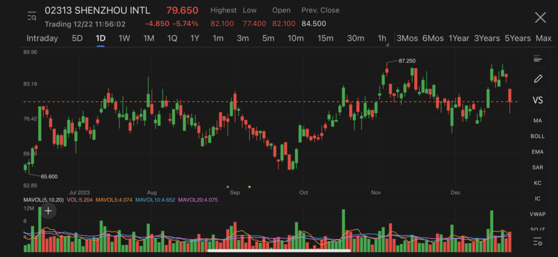This screenshot has height=257, width=558.
Task: Tap the plus icon in volume panel
Action: coord(48,211)
